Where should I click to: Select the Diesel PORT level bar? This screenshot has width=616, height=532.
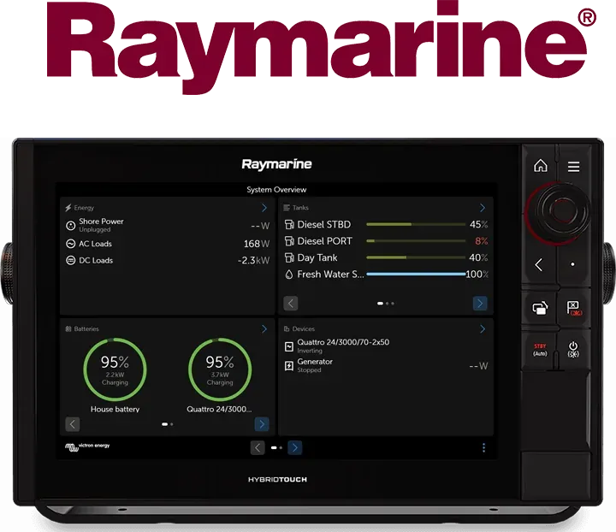tap(416, 241)
